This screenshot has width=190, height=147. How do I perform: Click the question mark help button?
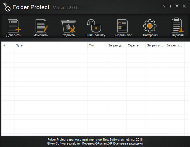tap(164, 6)
